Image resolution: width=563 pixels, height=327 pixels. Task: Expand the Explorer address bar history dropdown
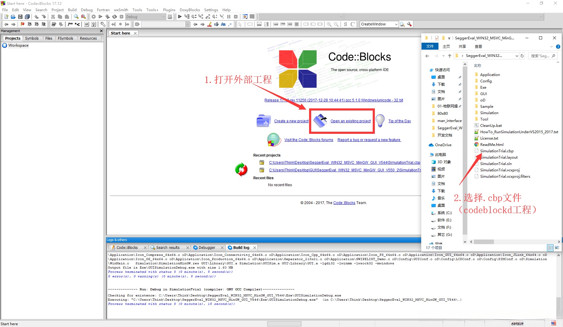(517, 56)
